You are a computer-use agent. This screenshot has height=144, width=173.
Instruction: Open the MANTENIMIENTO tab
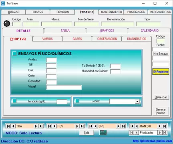click(x=111, y=12)
